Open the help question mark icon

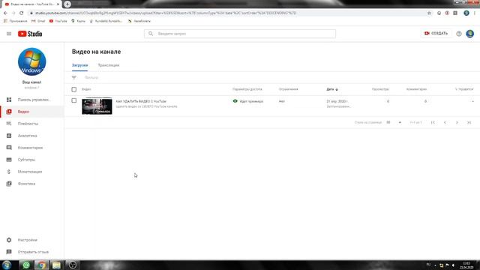[458, 34]
